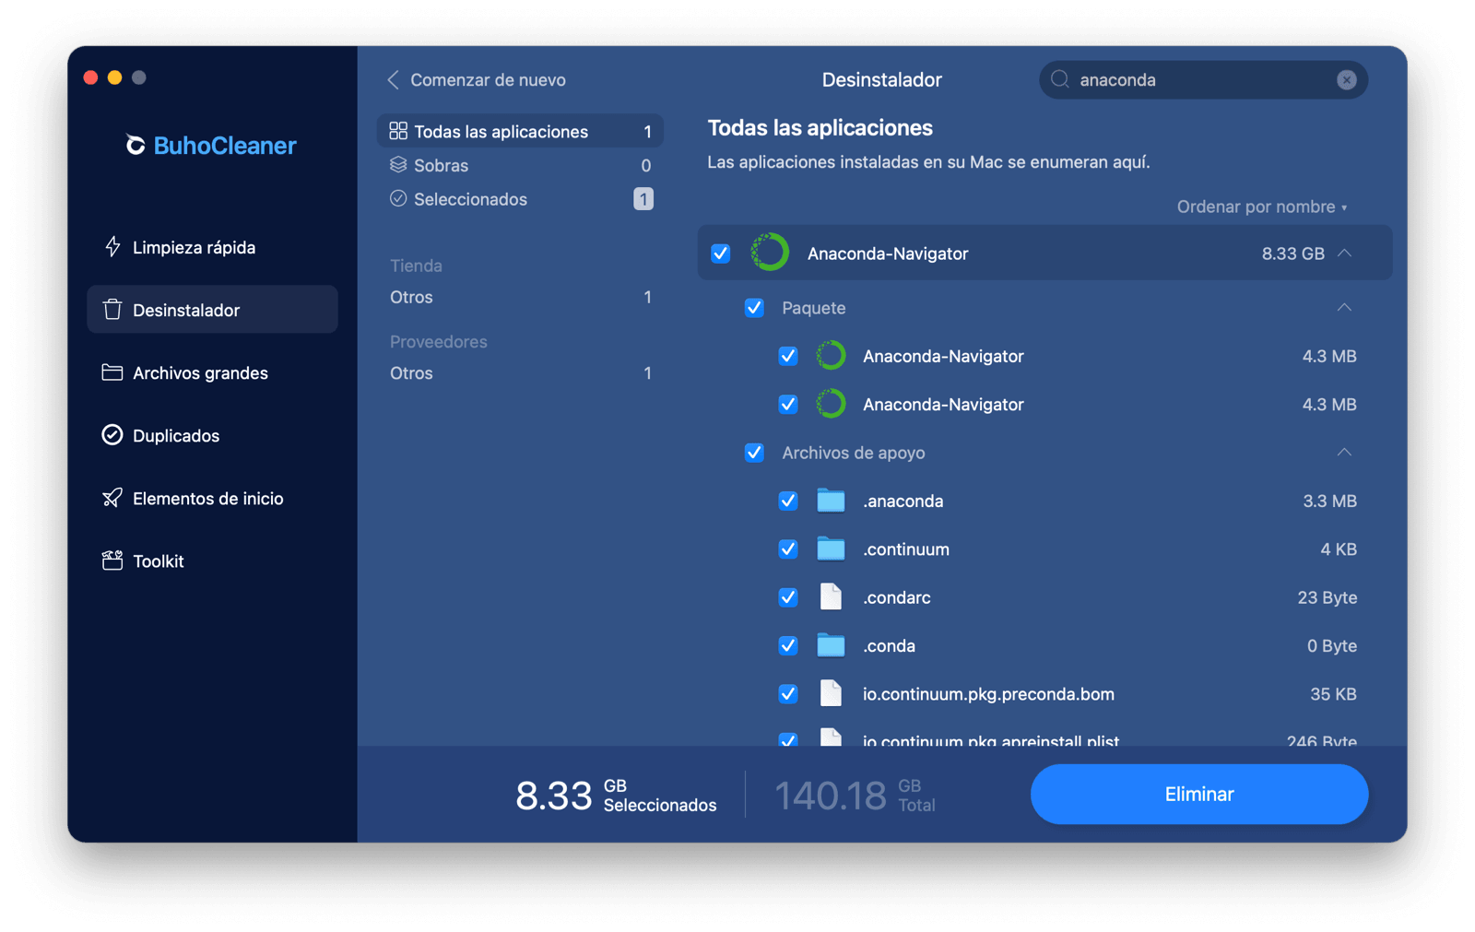
Task: Open the Toolkit section
Action: tap(212, 560)
